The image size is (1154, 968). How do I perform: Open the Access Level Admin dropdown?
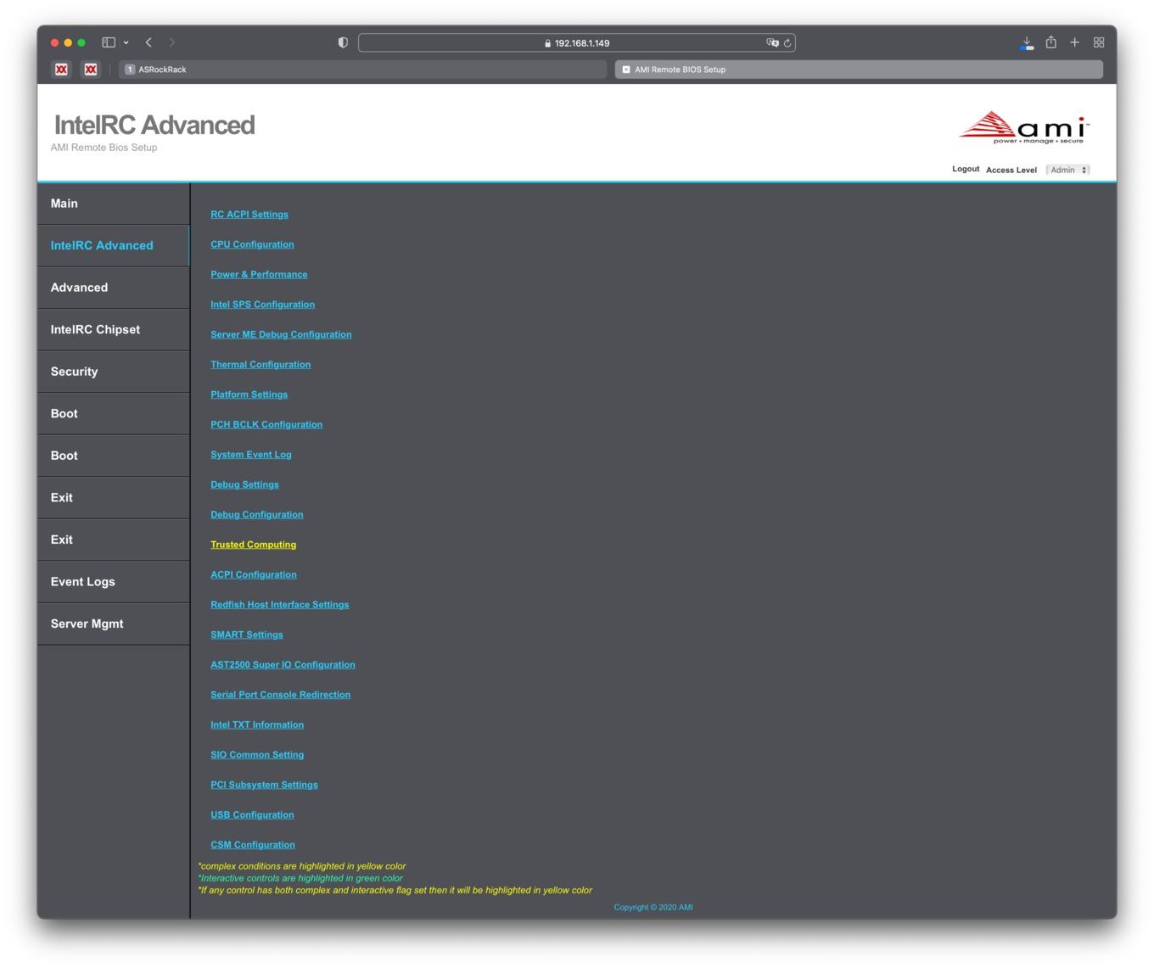click(x=1067, y=170)
